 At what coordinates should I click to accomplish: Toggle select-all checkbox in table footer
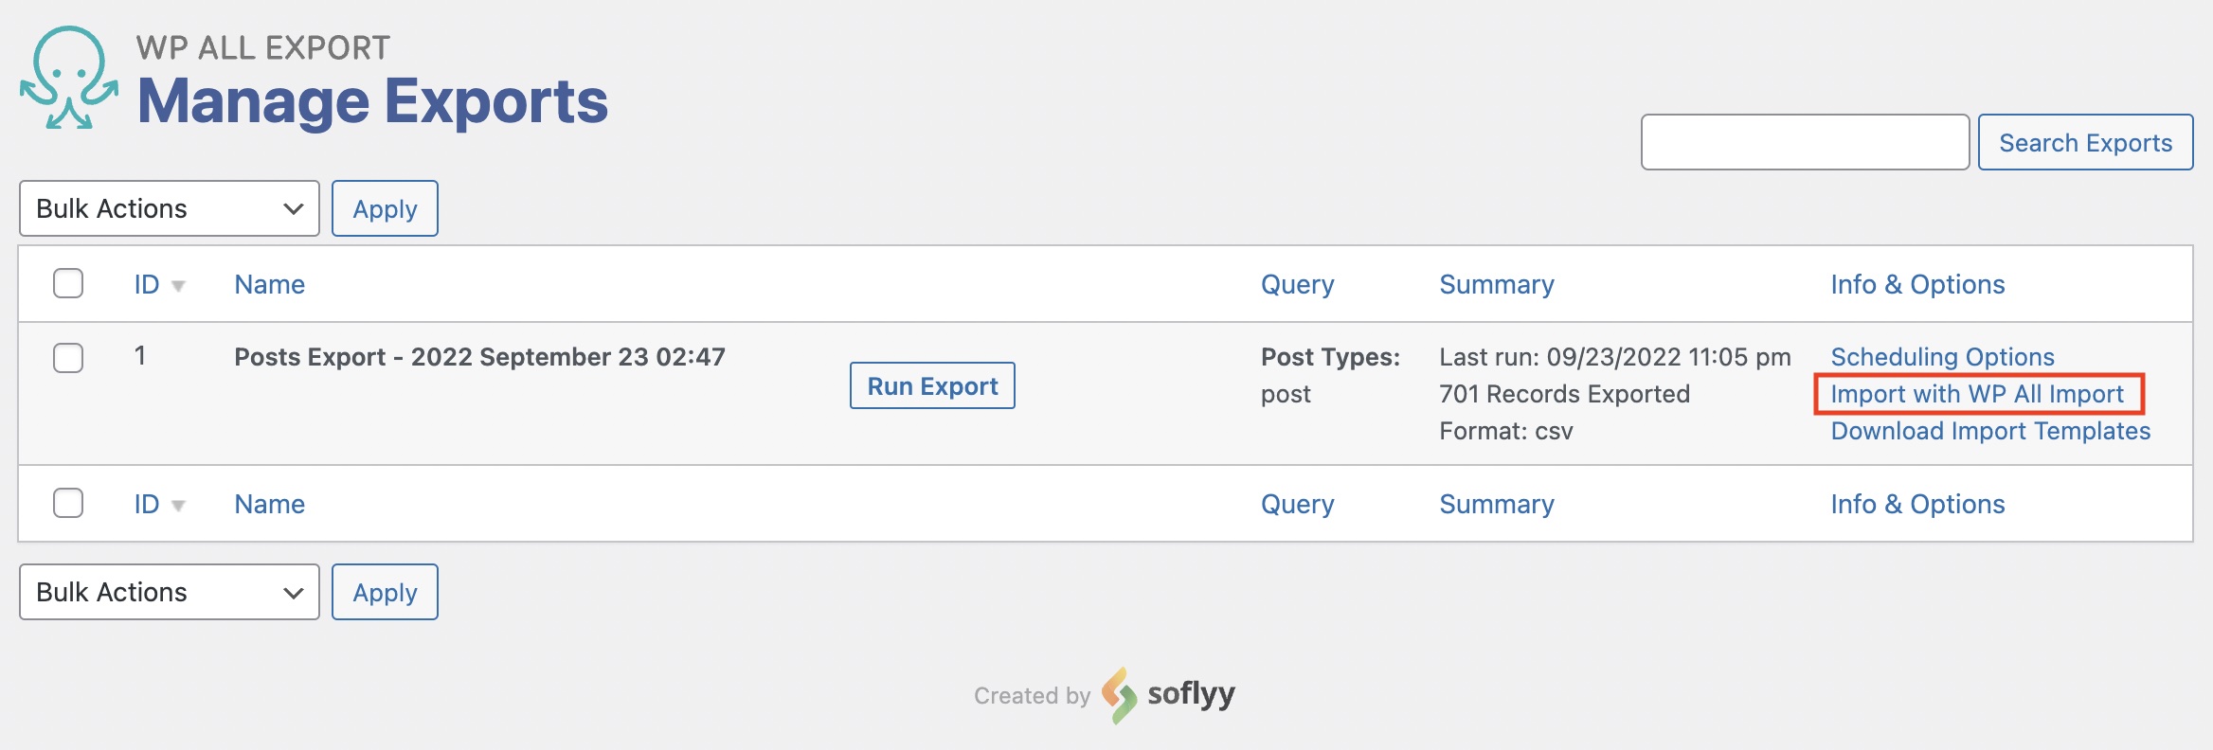click(68, 503)
